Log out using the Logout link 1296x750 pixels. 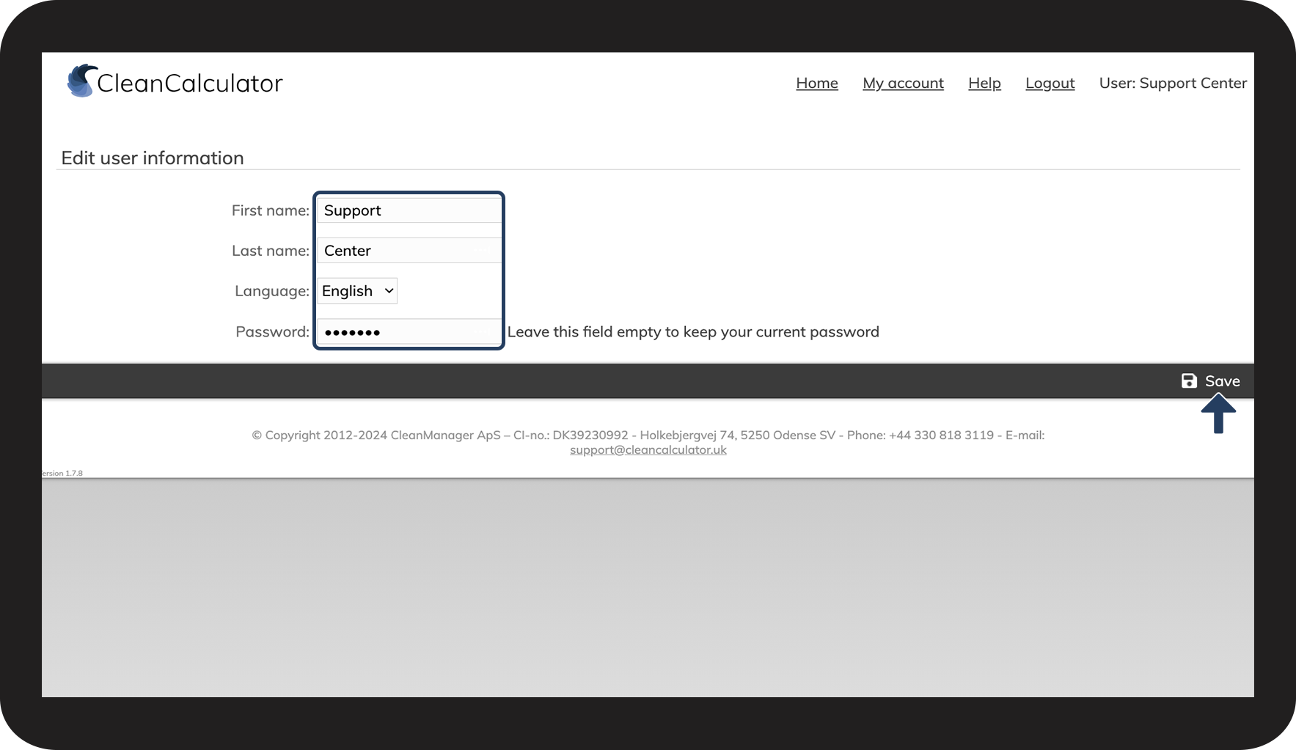(1050, 84)
